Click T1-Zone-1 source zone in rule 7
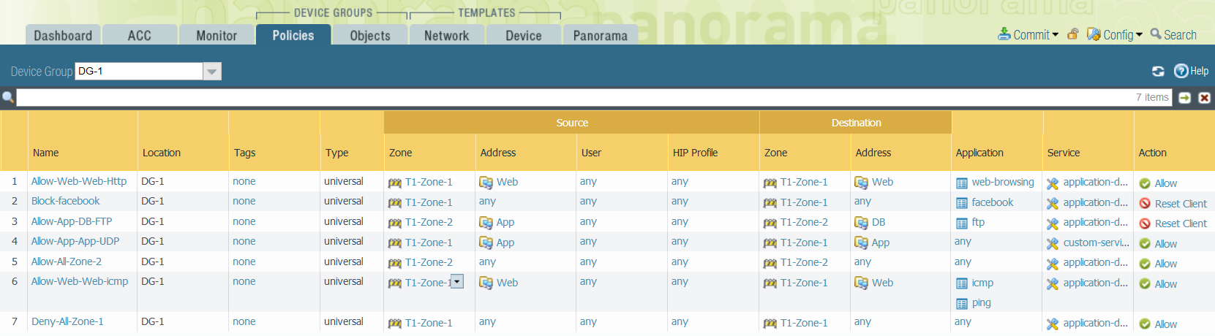The width and height of the screenshot is (1215, 336). click(429, 323)
